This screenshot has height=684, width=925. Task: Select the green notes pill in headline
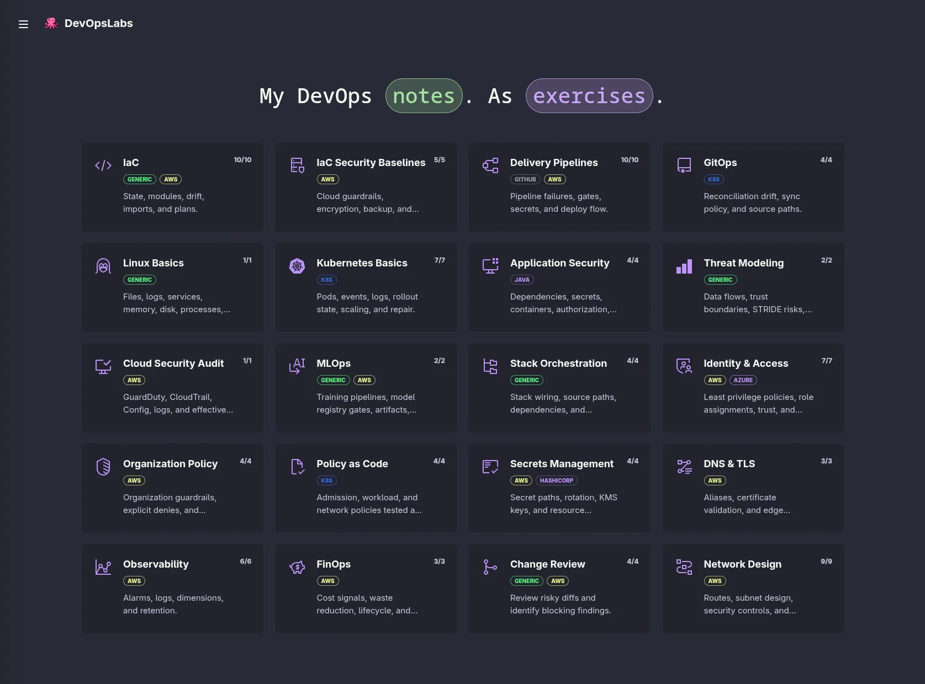click(424, 96)
